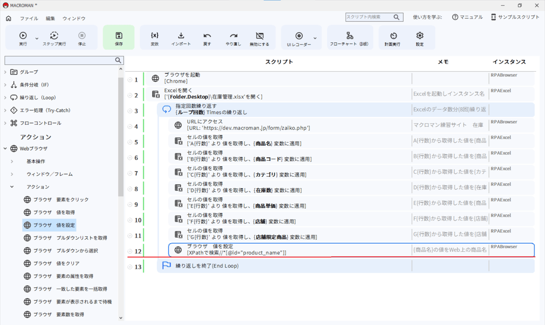Open the ウィンドウ menu
Viewport: 545px width, 325px height.
tap(74, 19)
